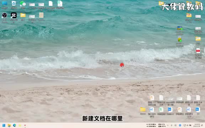
Task: Open the red PDF file on desktop
Action: click(x=198, y=51)
